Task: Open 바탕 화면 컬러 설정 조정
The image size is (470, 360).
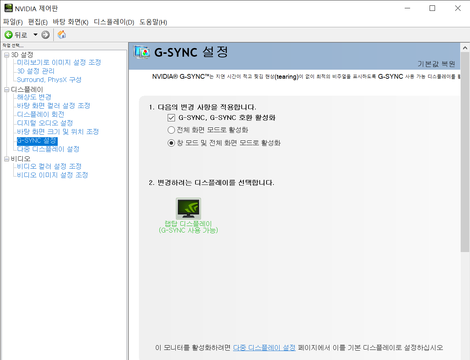Action: point(54,106)
